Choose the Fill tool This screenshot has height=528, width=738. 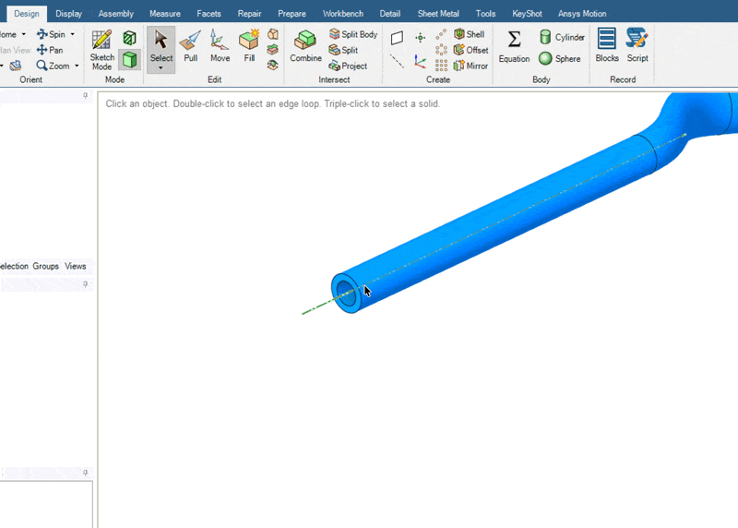(249, 46)
